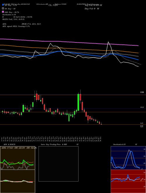Image resolution: width=146 pixels, height=193 pixels.
Task: Click the 'MACD: 9.42, 9.81, -0.39 D' line
Action: (x=13, y=19)
